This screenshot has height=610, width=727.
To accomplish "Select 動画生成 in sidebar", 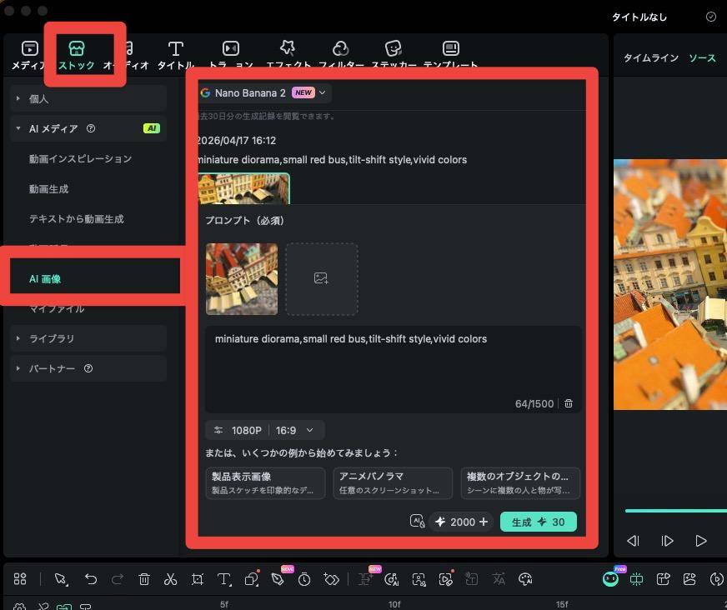I will tap(48, 189).
